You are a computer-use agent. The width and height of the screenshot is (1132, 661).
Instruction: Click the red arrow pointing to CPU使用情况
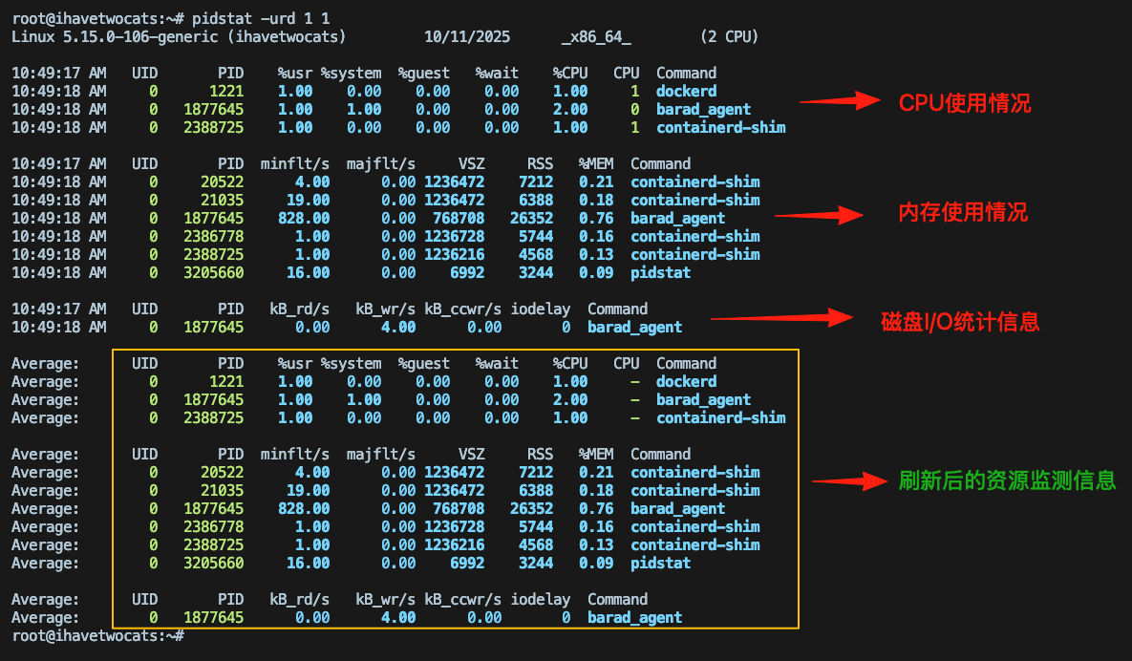point(839,100)
